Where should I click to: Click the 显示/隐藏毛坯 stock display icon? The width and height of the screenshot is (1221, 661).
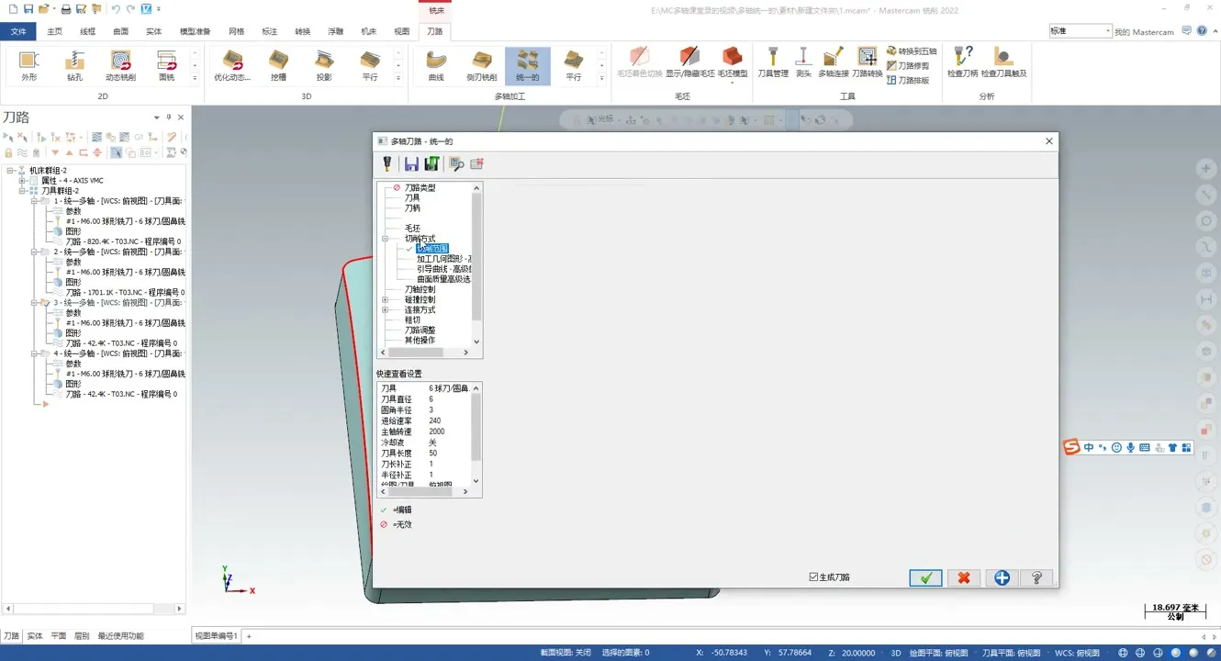(689, 62)
